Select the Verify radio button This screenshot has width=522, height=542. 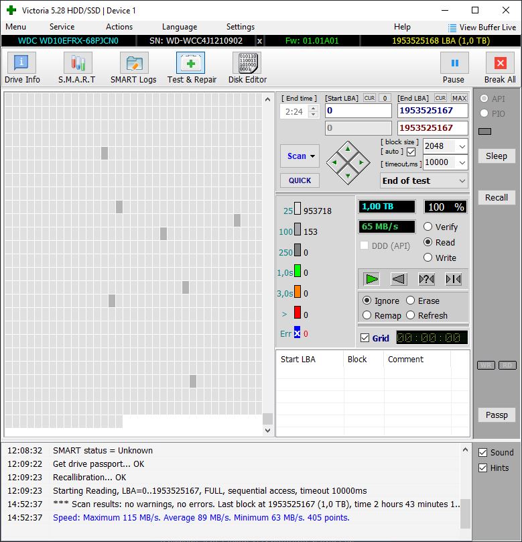point(428,227)
